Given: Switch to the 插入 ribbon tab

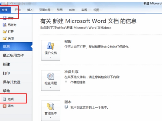Looking at the screenshot, I should (x=30, y=10).
